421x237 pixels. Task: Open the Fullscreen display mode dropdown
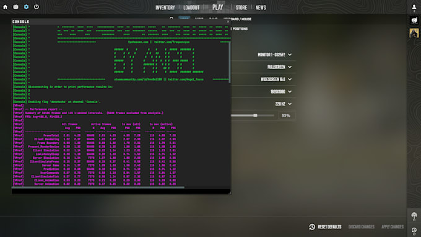tap(279, 67)
